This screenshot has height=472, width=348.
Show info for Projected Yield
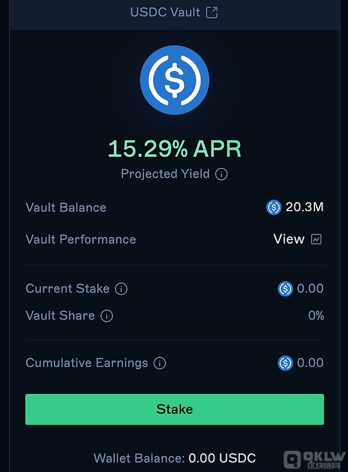point(222,174)
